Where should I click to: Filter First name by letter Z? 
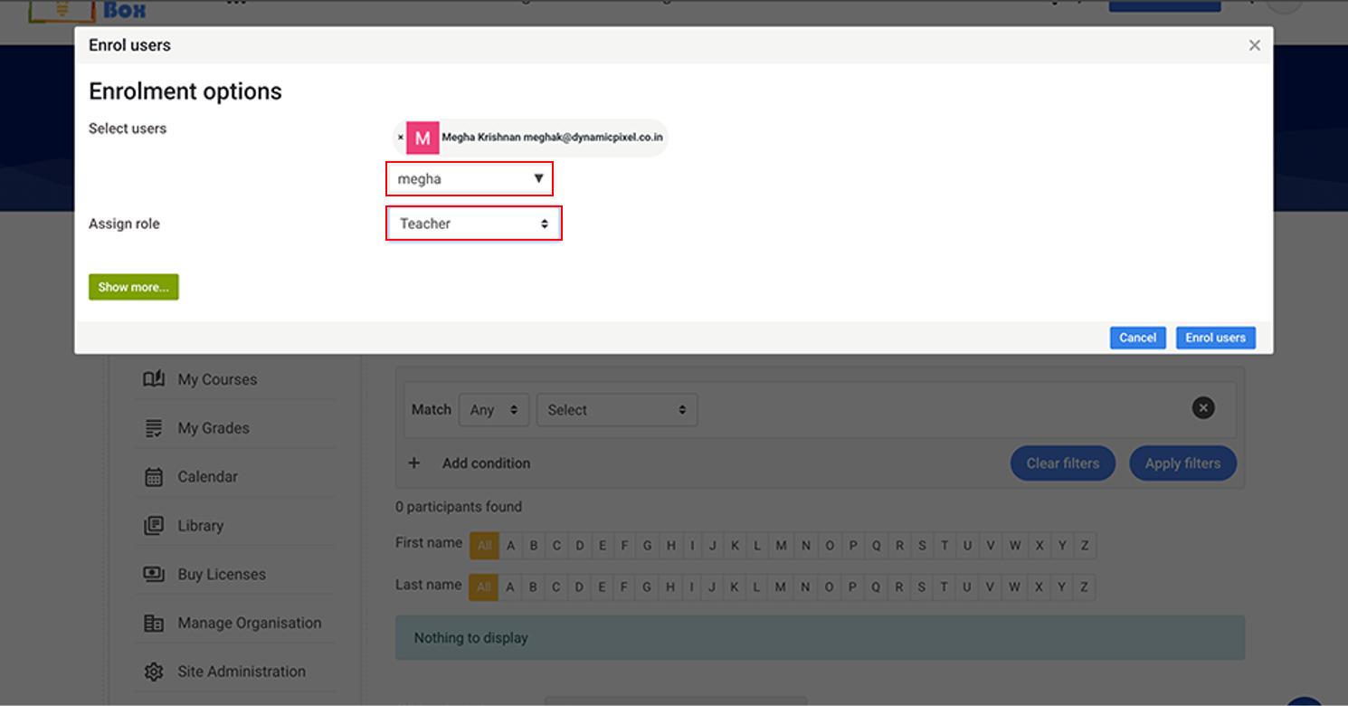point(1085,546)
